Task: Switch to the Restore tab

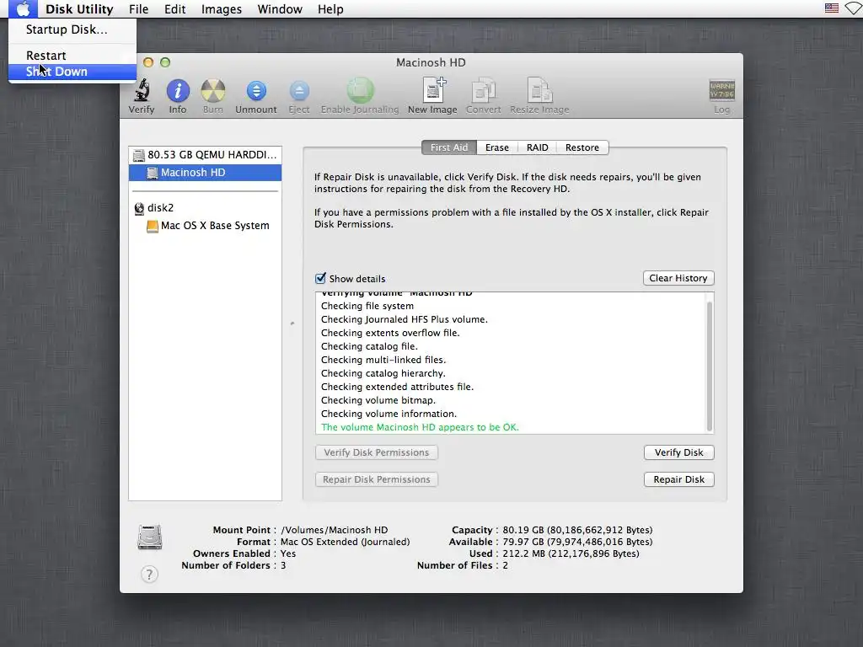Action: 582,147
